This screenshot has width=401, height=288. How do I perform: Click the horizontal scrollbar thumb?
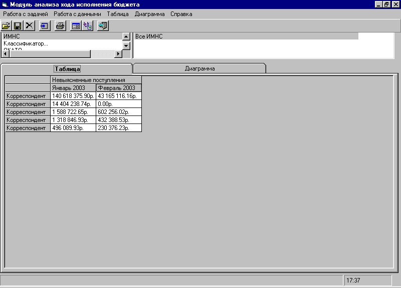coord(50,54)
